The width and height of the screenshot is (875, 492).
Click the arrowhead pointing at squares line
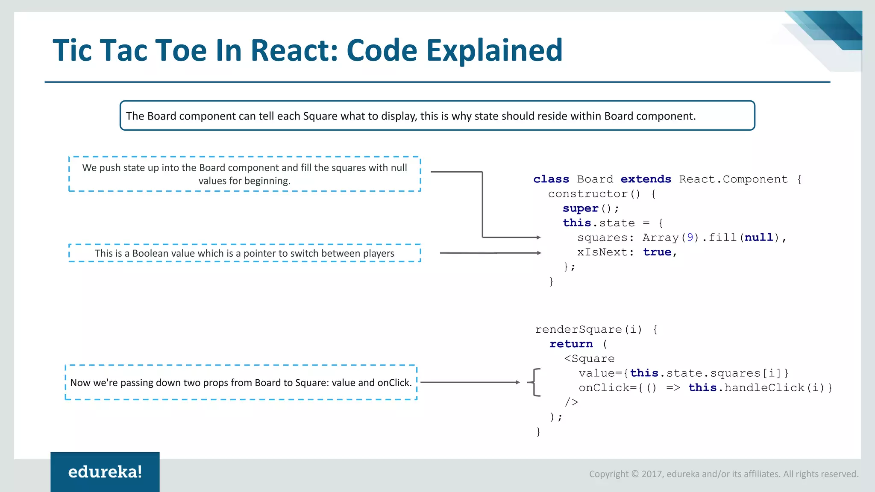point(539,237)
